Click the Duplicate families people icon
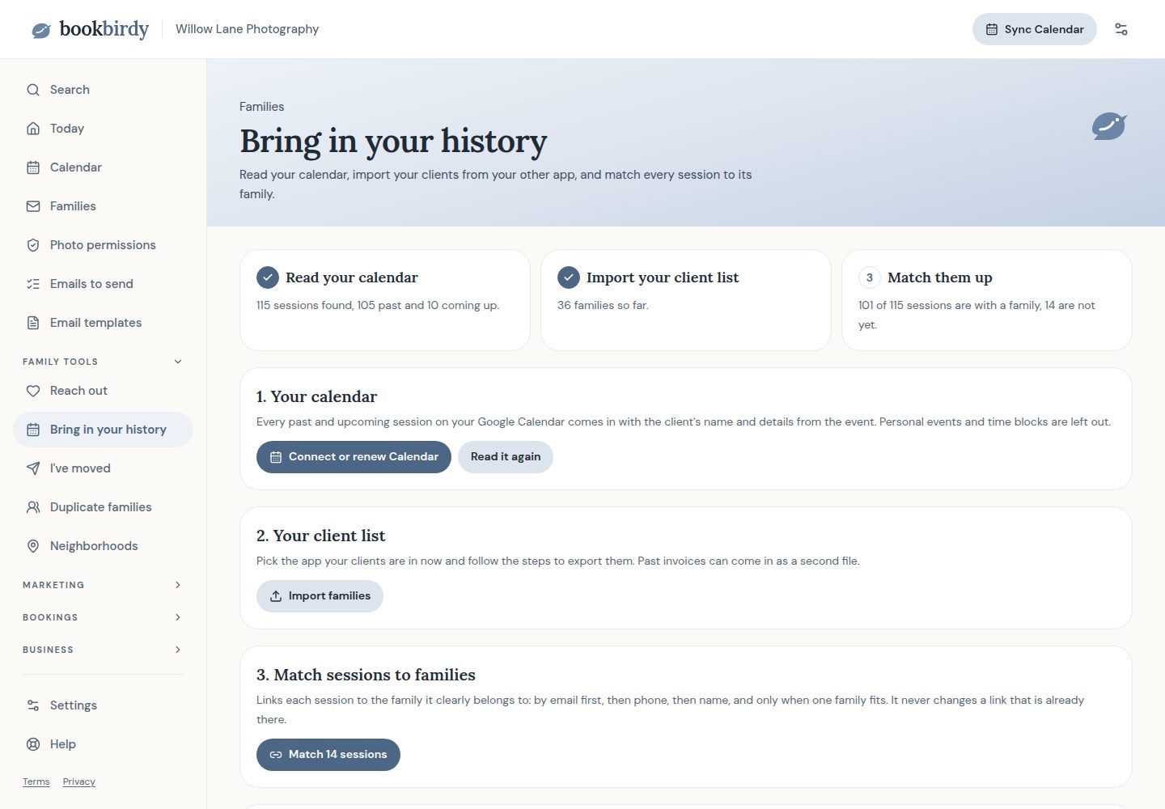1165x809 pixels. [x=33, y=507]
